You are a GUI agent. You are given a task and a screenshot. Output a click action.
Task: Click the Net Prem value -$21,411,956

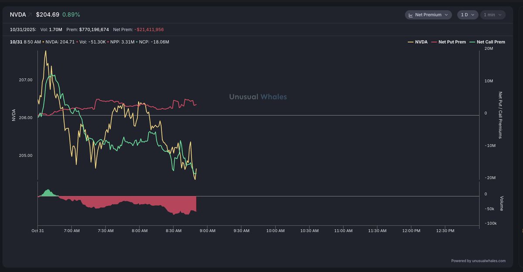point(150,30)
